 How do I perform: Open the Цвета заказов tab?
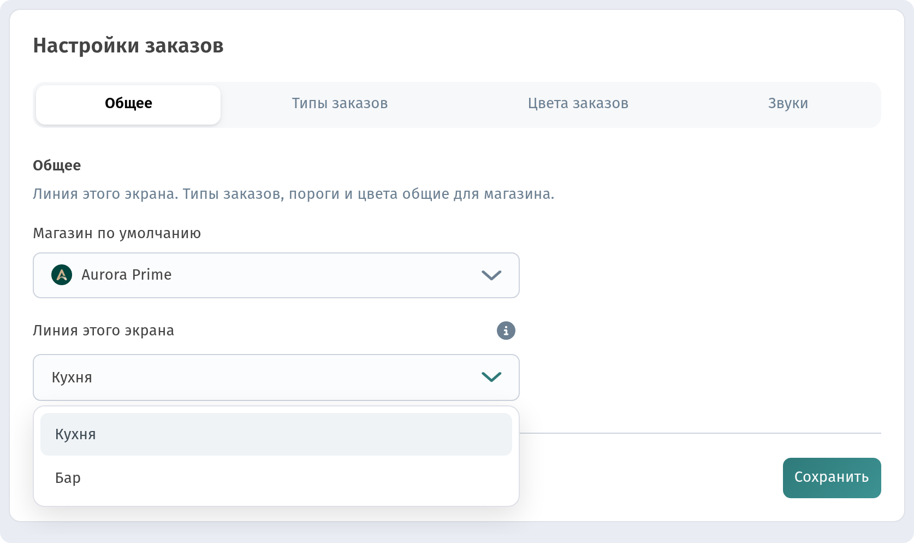[578, 104]
